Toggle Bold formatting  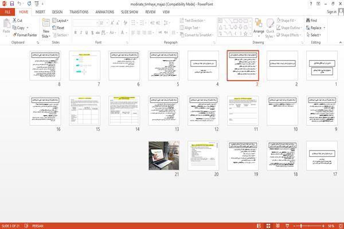point(76,33)
